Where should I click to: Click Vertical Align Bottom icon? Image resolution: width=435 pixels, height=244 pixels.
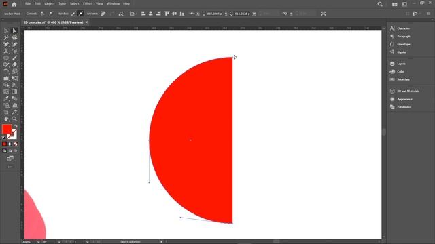click(182, 14)
